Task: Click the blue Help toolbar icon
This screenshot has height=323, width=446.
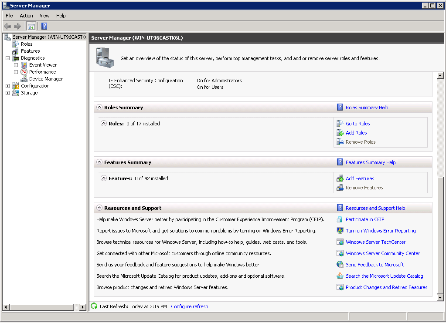Action: 44,26
